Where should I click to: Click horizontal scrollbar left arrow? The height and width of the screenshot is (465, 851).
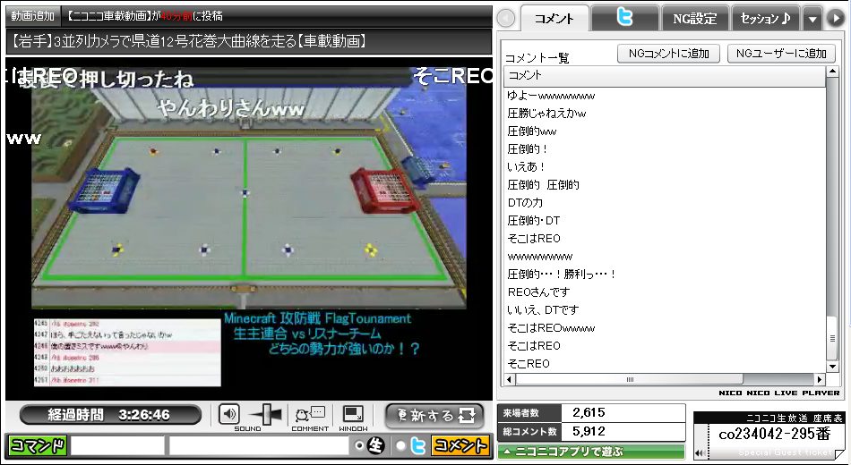[x=510, y=379]
